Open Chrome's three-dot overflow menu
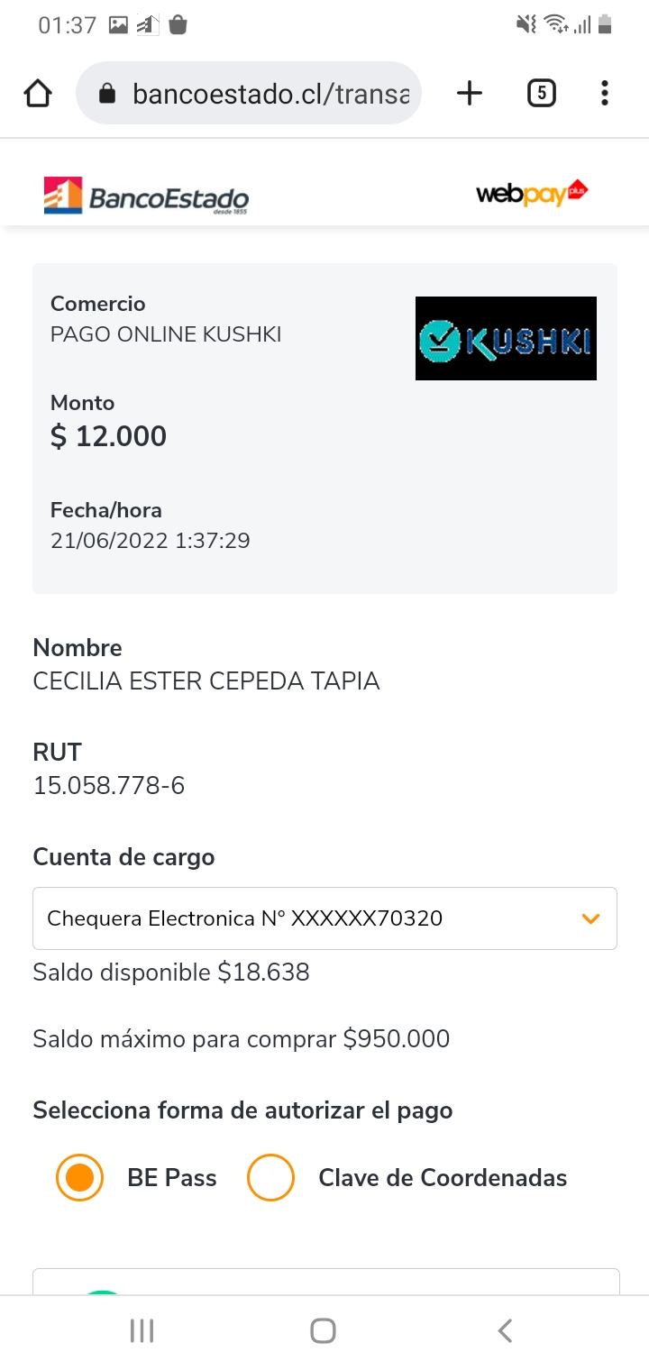The height and width of the screenshot is (1370, 649). click(x=604, y=93)
